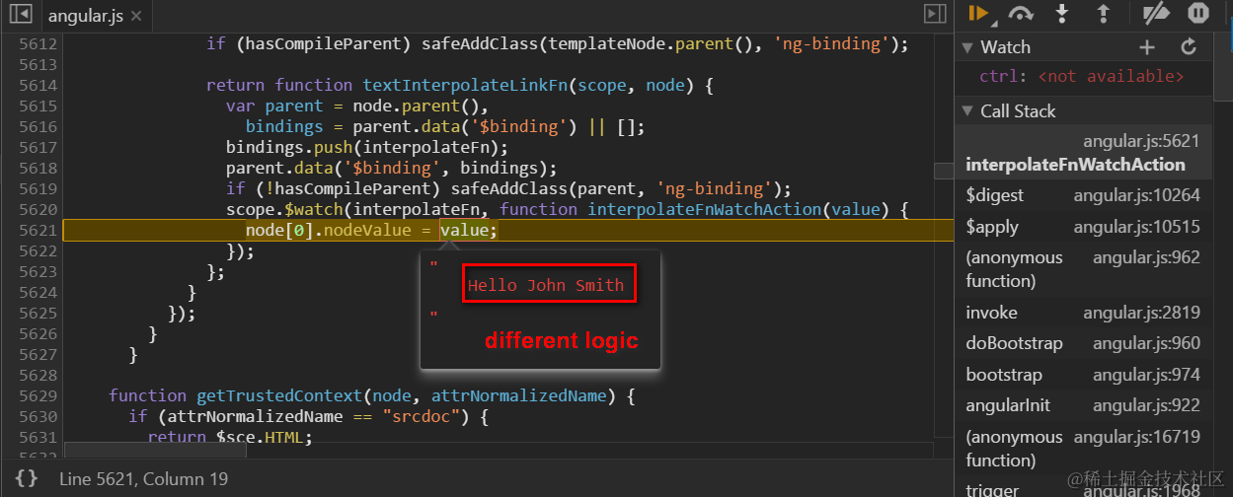The height and width of the screenshot is (497, 1233).
Task: Switch to the angular.js file tab
Action: point(84,15)
